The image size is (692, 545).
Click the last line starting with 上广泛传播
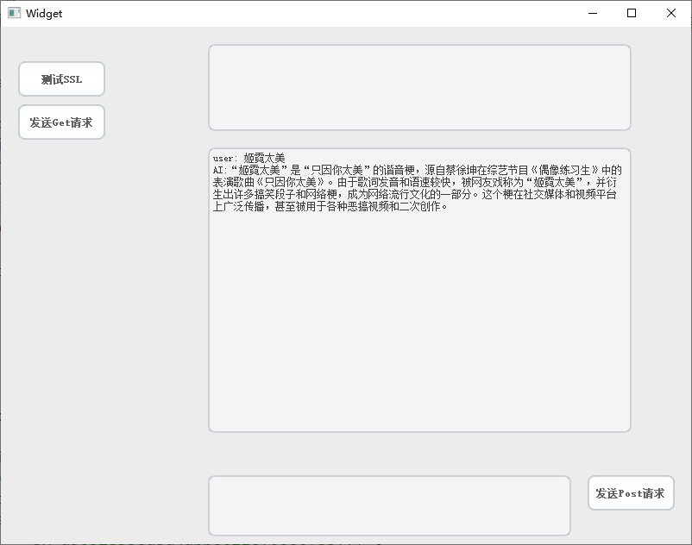[x=330, y=206]
